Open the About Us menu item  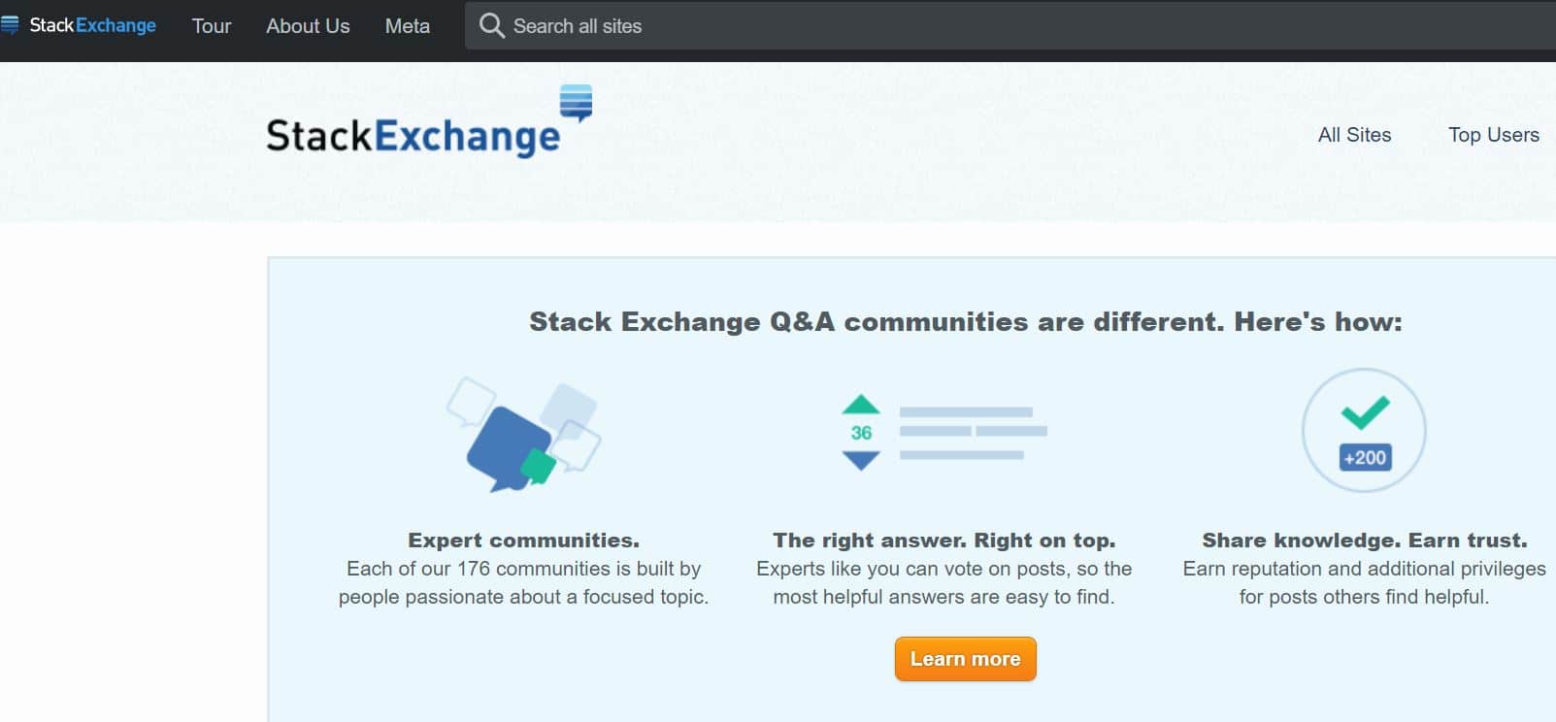[308, 26]
